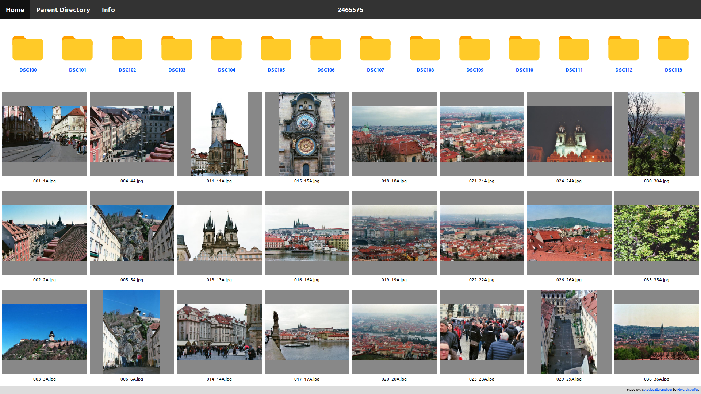
Task: Select the 017_17A.jpg riverside photo
Action: pos(307,332)
